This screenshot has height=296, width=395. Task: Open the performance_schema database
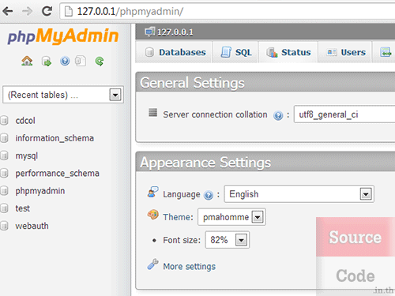pyautogui.click(x=57, y=174)
